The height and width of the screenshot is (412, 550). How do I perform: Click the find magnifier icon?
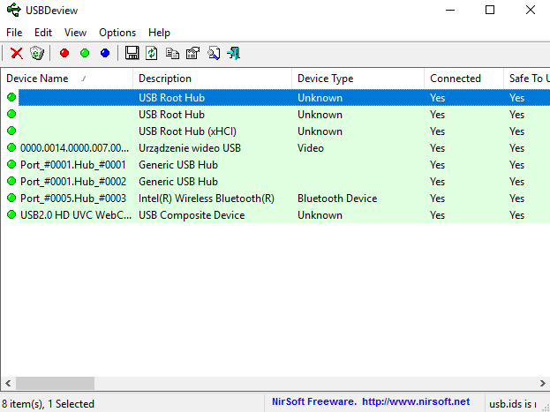214,53
